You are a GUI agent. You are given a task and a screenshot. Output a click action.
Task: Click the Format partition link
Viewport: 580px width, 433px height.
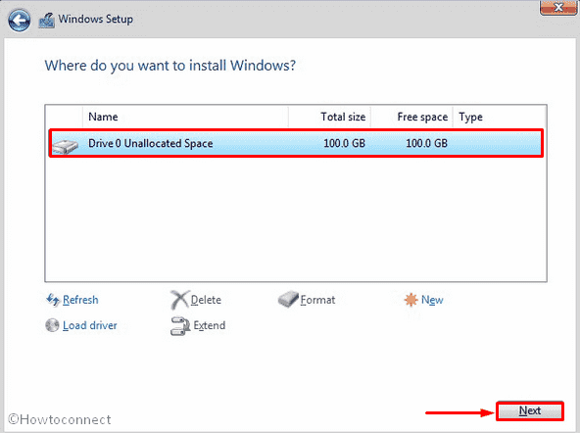coord(317,300)
